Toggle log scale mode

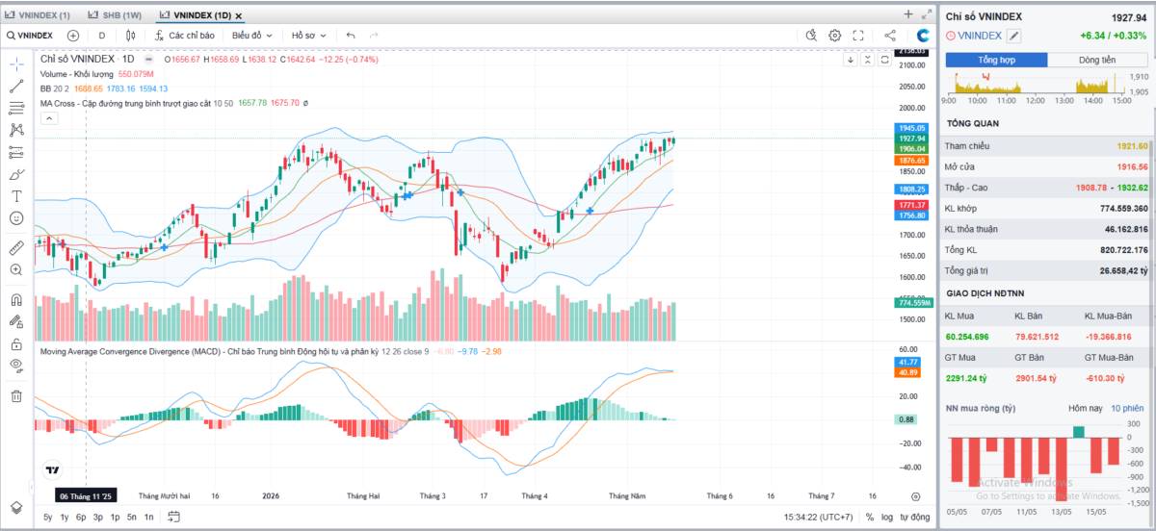click(x=887, y=518)
